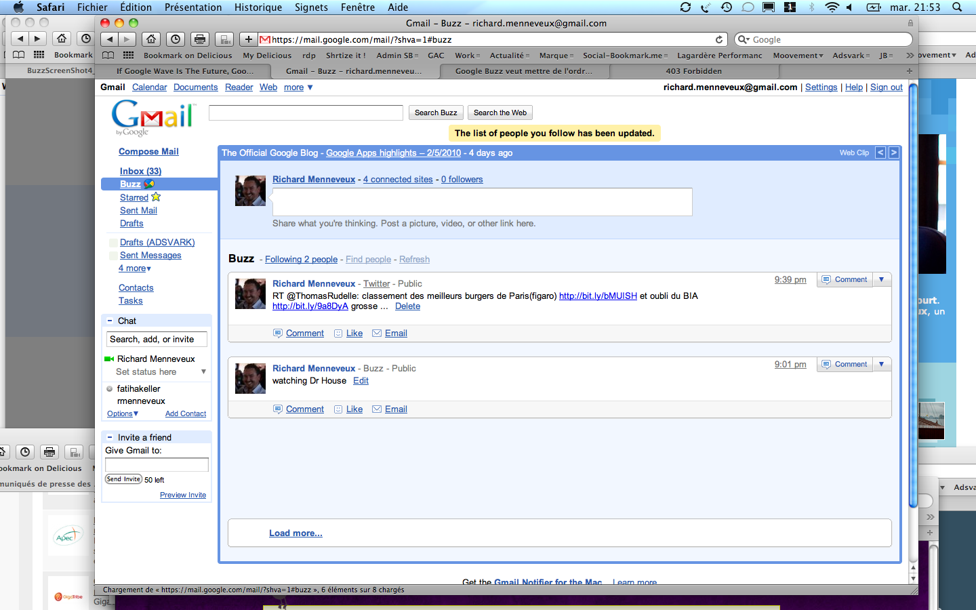The width and height of the screenshot is (976, 610).
Task: Click the Gmail logo
Action: pyautogui.click(x=154, y=119)
